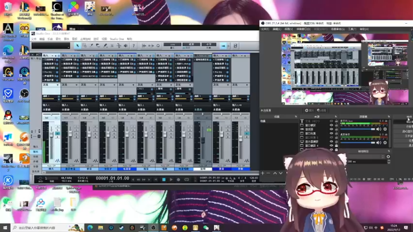
Task: Click the sample rate display 44.1 kHz
Action: pos(67,178)
